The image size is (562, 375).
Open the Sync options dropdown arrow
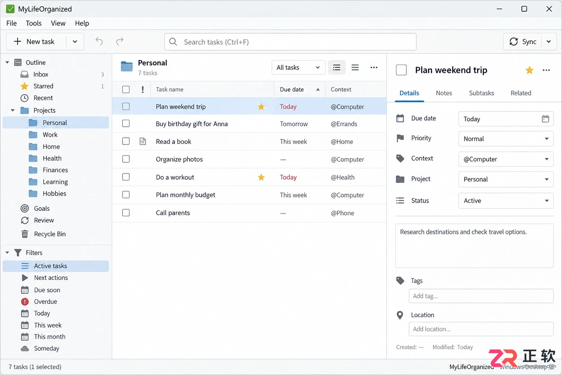[x=549, y=42]
